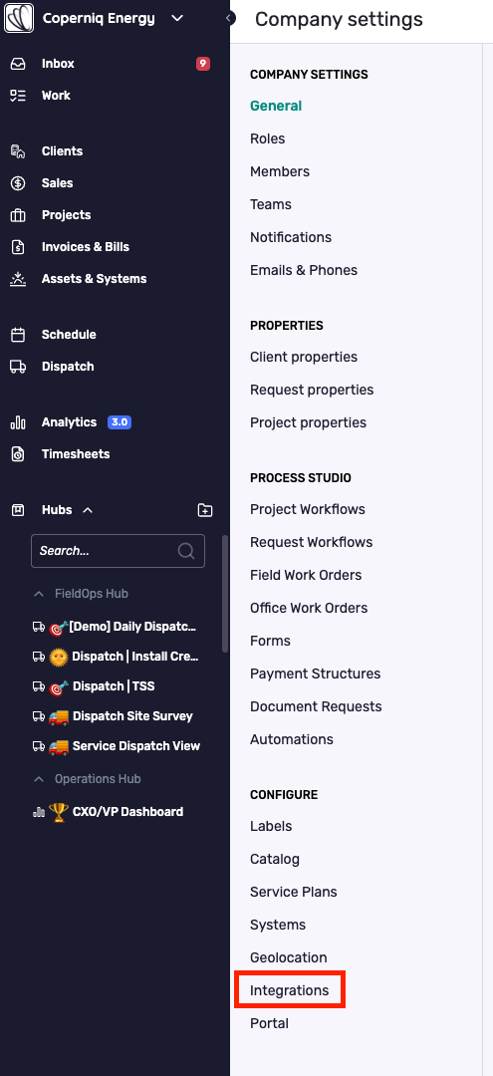Collapse the Operations Hub group
Viewport: 493px width, 1076px height.
coord(39,779)
